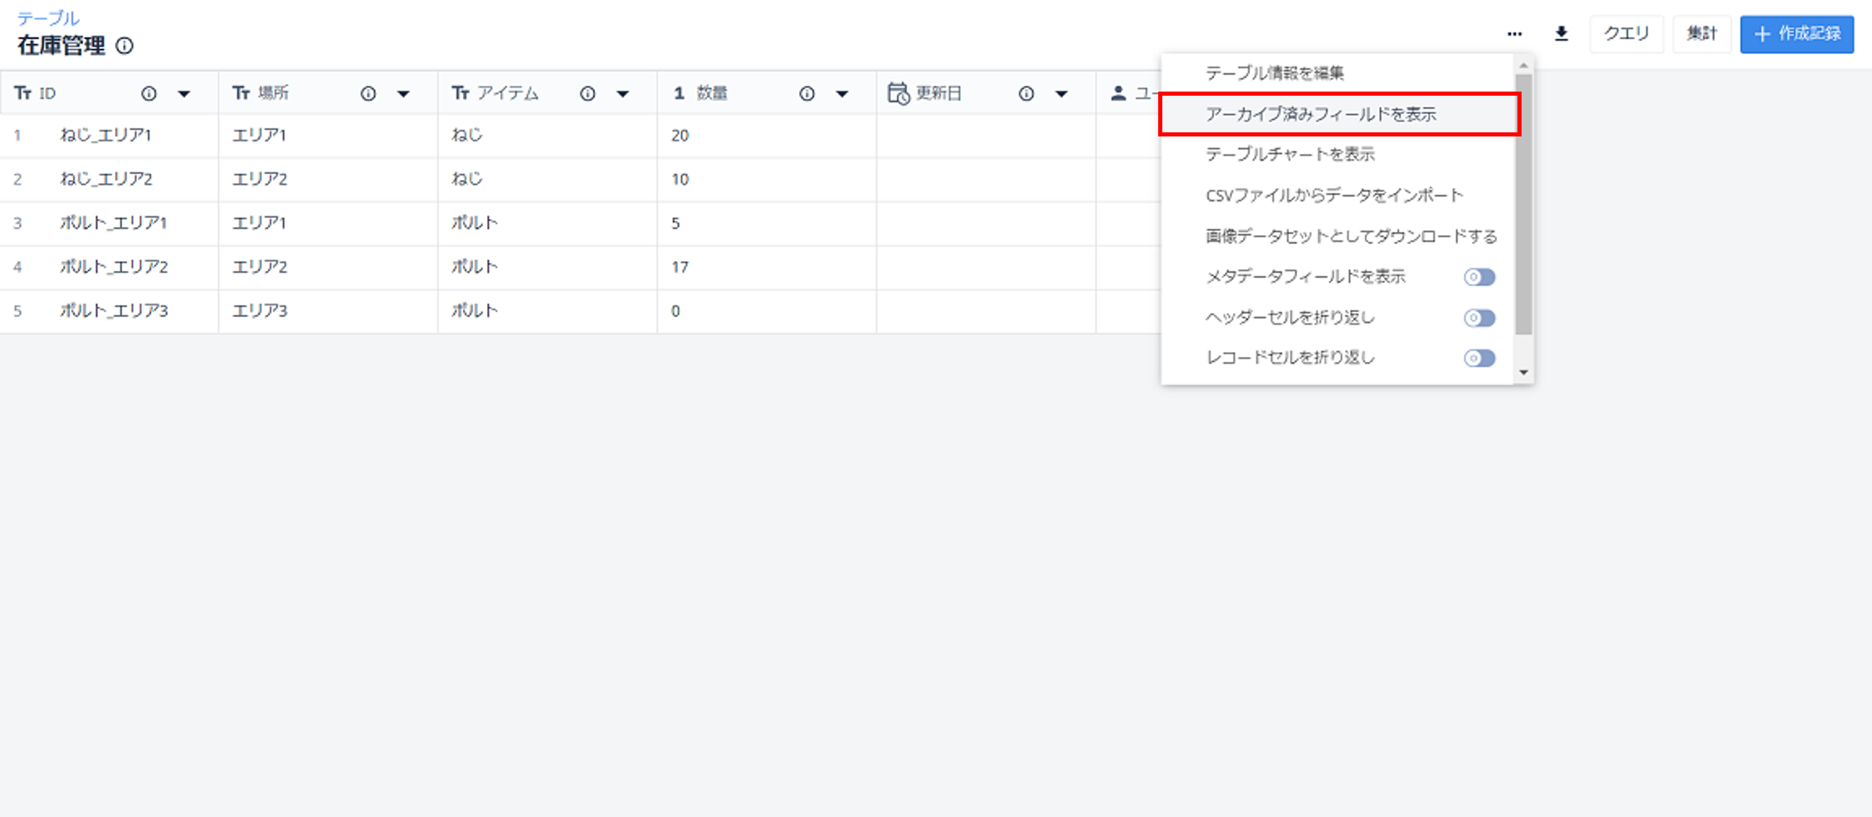Select CSVファイルからデータをインポート menu item
The width and height of the screenshot is (1872, 817).
[x=1338, y=196]
